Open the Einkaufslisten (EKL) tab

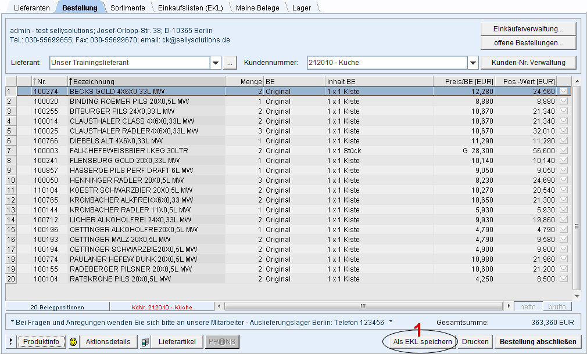(x=191, y=8)
